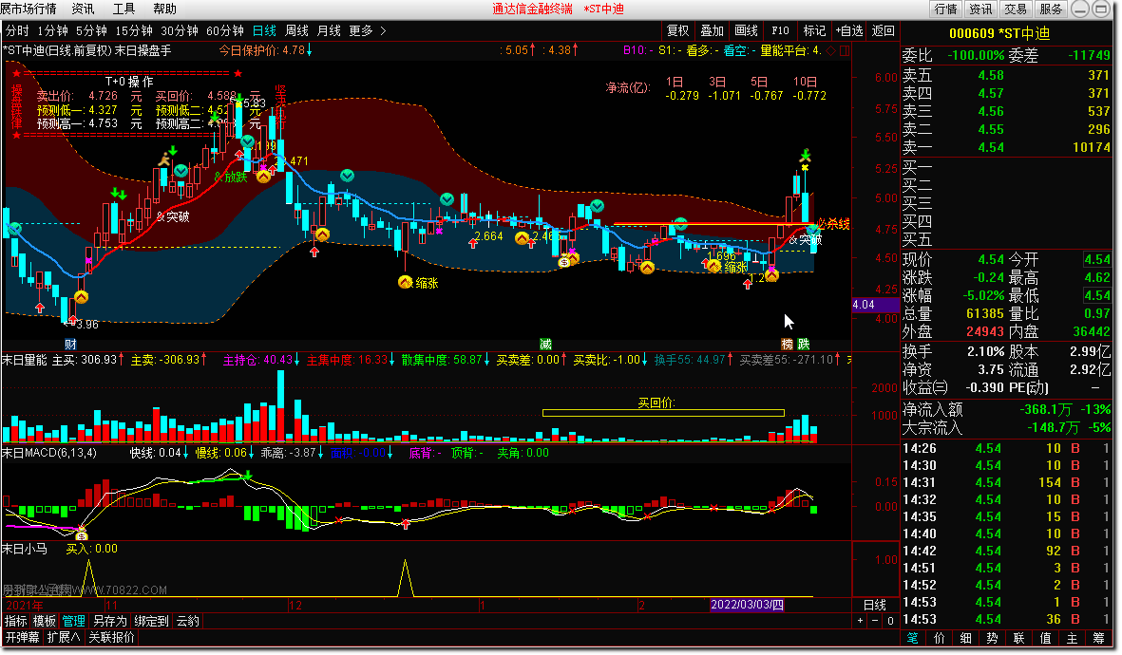Open the 帮助 menu
1122x655 pixels.
tap(164, 9)
